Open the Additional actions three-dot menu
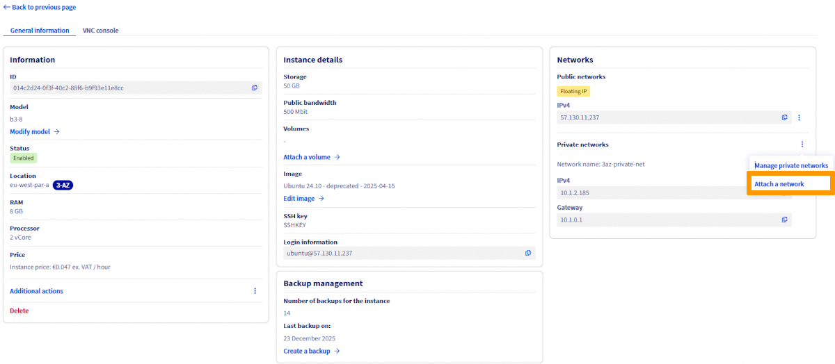Screen dimensions: 835x364 (255, 291)
